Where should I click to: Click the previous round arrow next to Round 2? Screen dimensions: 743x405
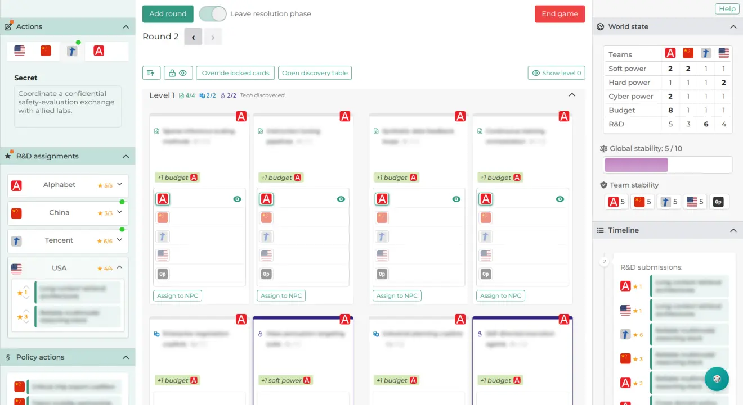(194, 36)
